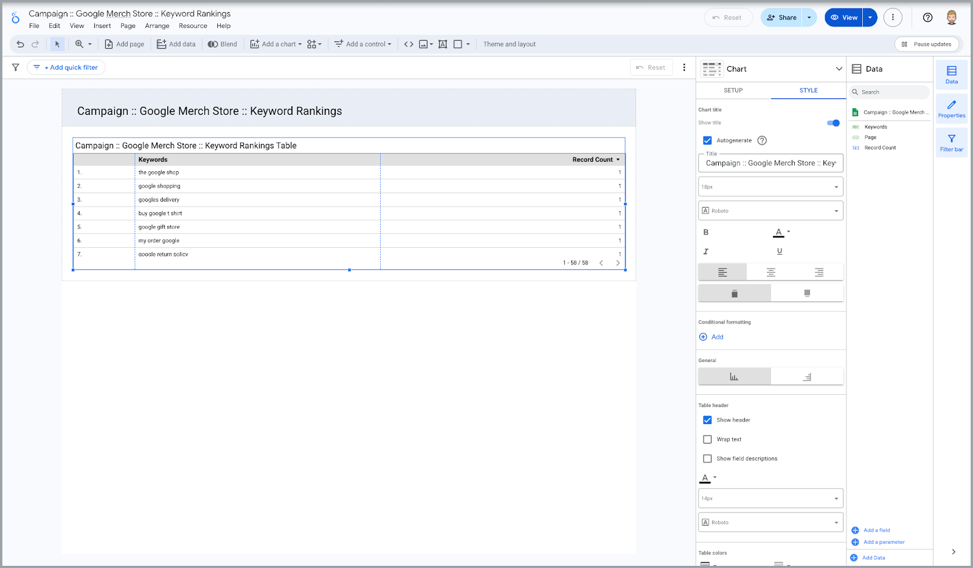
Task: Open the File menu
Action: (x=34, y=26)
